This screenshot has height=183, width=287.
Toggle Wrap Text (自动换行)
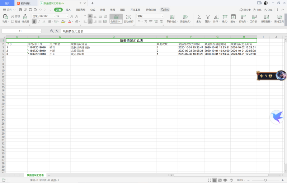click(x=128, y=19)
